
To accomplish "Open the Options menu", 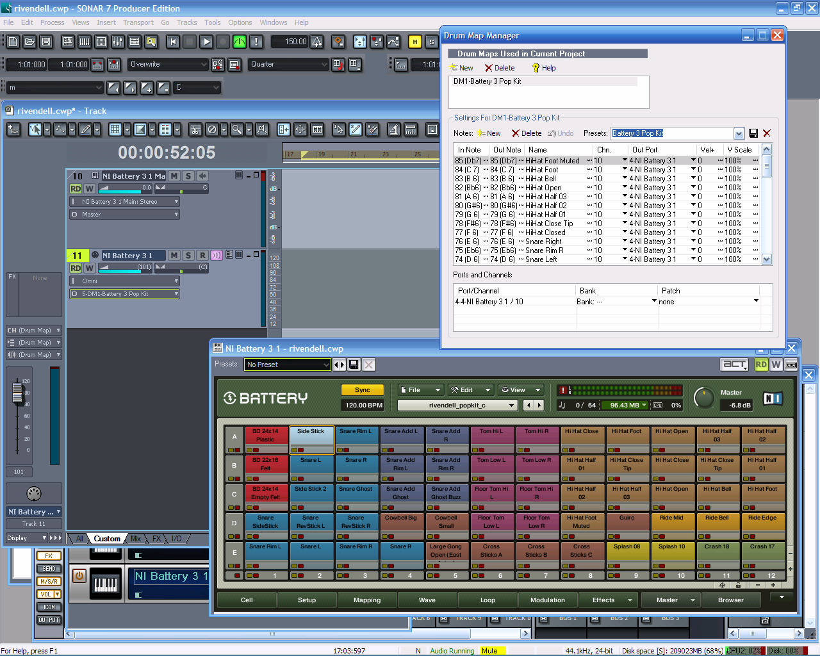I will [x=240, y=22].
